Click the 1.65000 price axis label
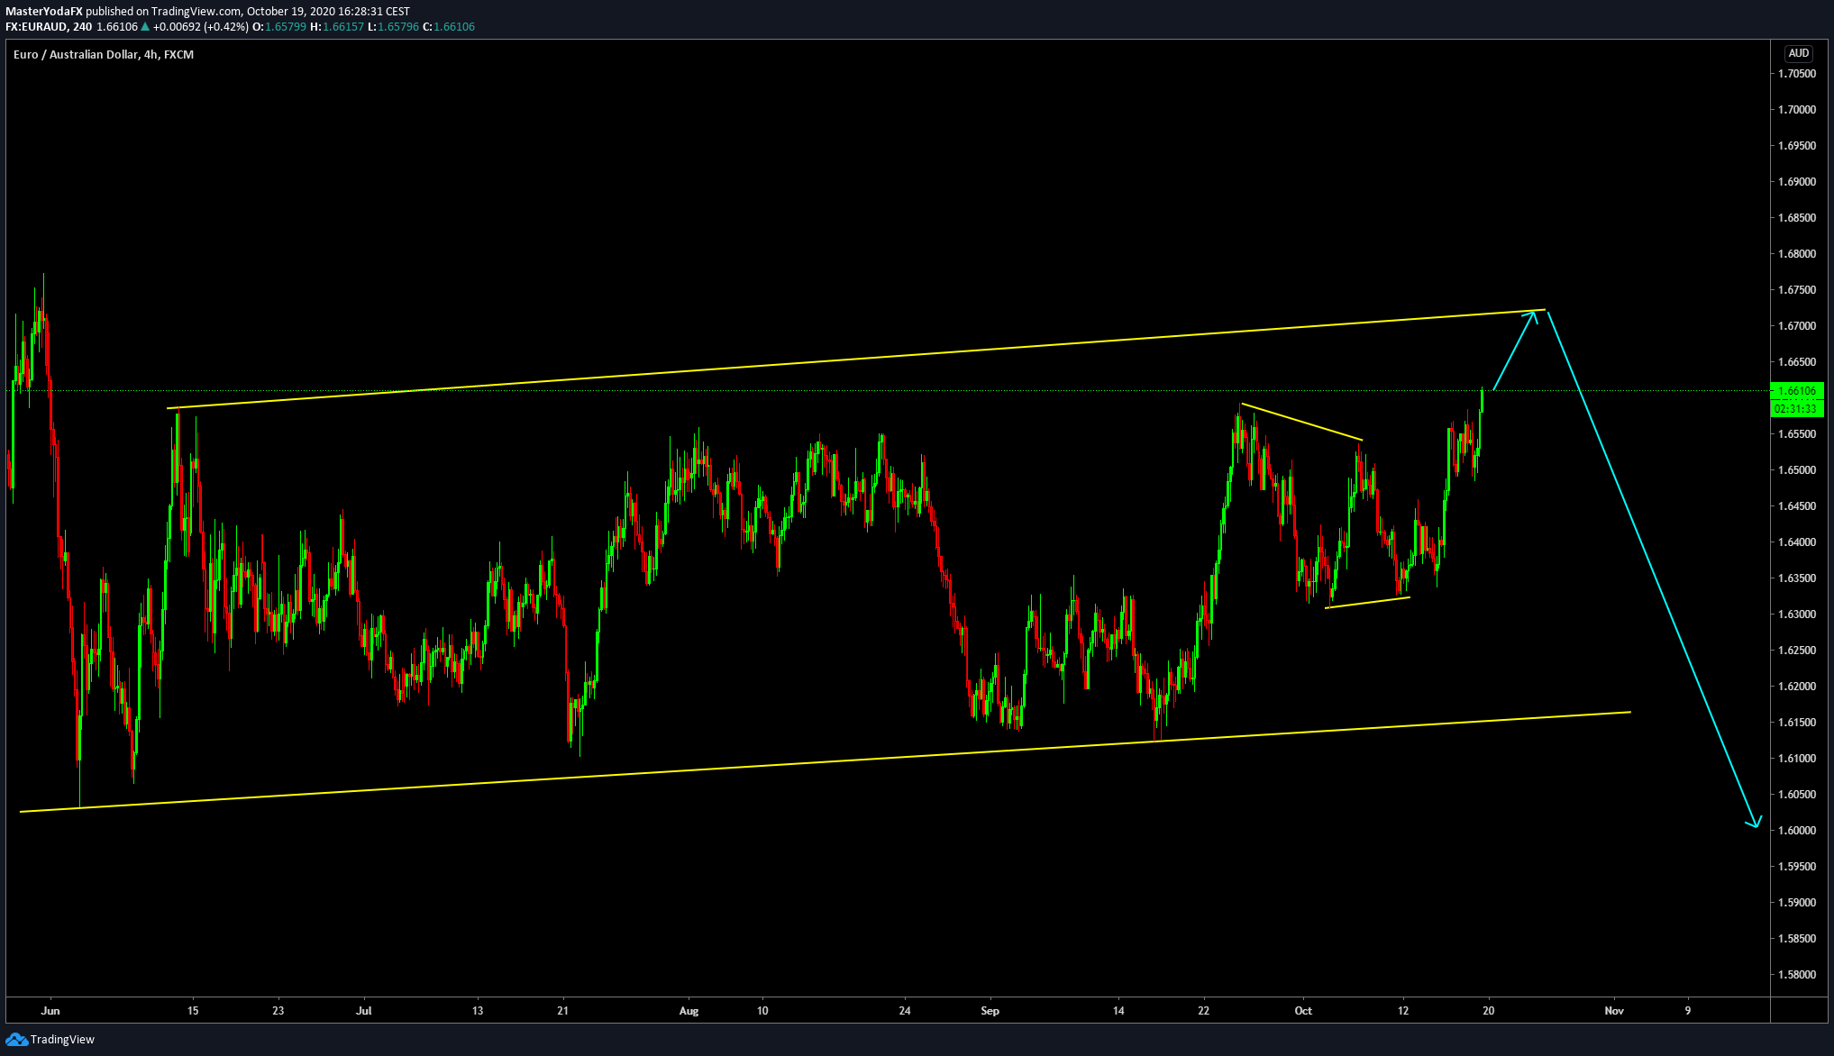1834x1056 pixels. coord(1796,470)
